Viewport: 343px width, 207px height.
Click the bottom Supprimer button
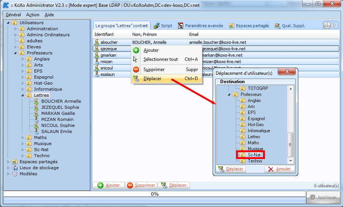[141, 185]
